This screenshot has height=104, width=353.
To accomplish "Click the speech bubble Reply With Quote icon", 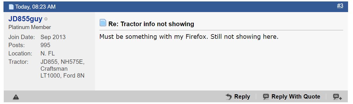I will point(266,97).
